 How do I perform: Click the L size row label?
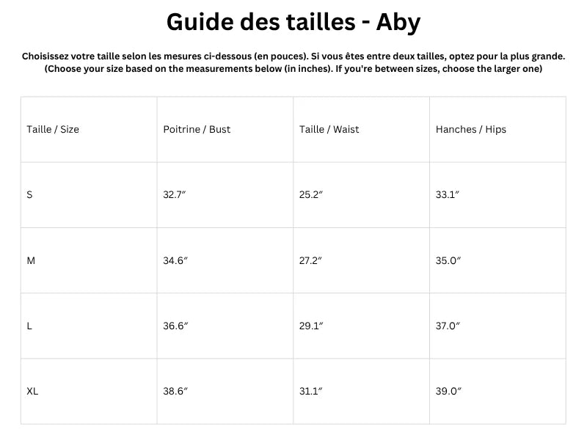pyautogui.click(x=29, y=326)
